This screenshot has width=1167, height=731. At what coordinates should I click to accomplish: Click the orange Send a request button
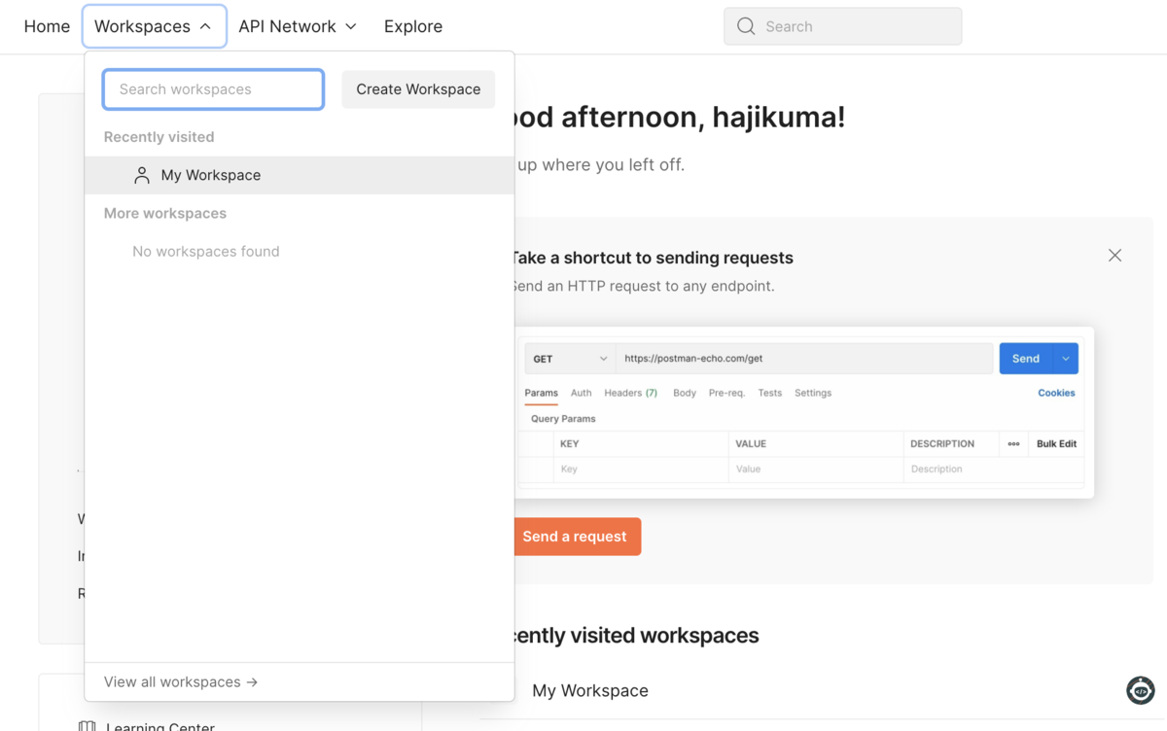point(576,537)
